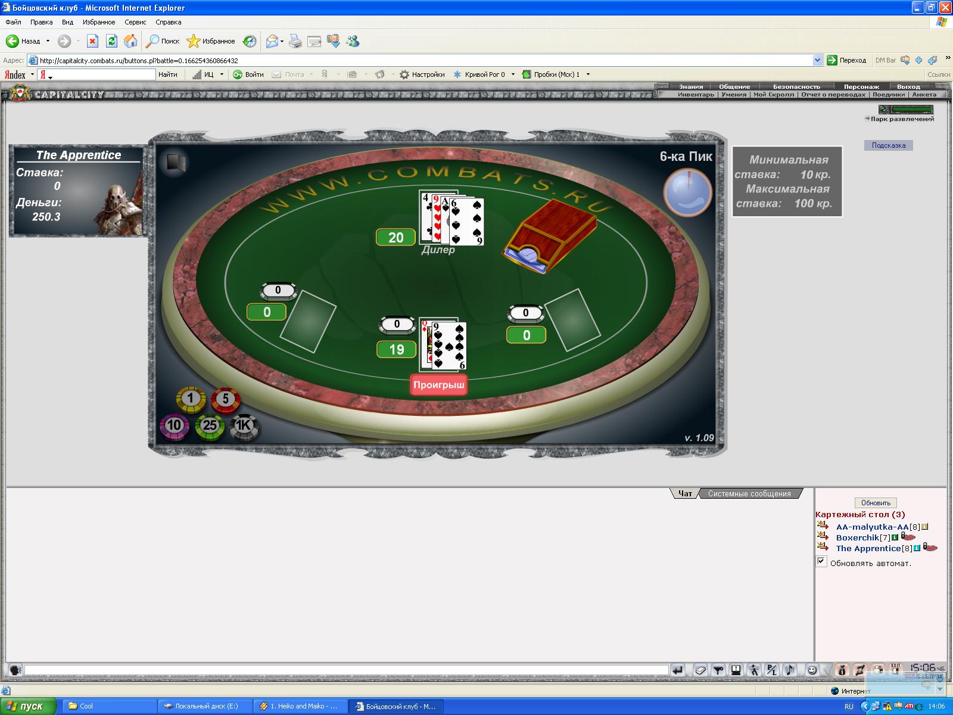Go to the Home page icon
The height and width of the screenshot is (715, 953).
(x=130, y=41)
